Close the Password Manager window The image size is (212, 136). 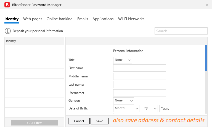[207, 5]
